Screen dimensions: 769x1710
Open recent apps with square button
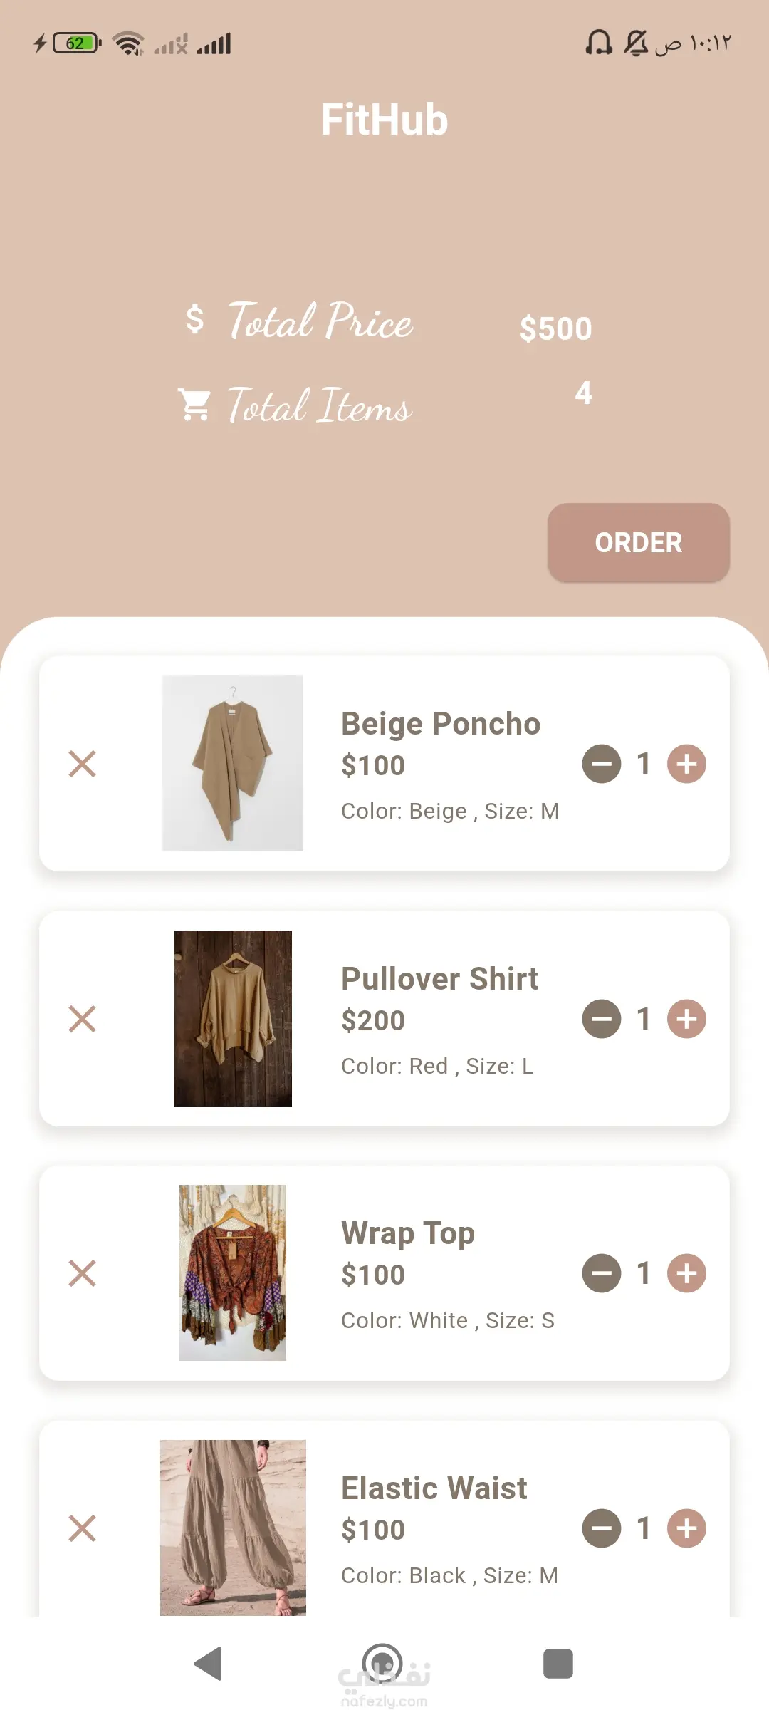558,1664
